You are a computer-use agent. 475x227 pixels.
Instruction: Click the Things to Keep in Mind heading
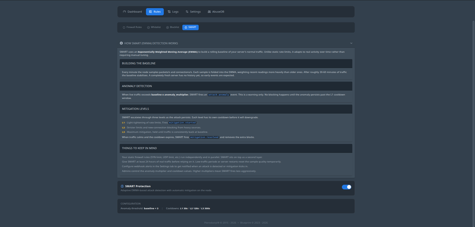(139, 148)
